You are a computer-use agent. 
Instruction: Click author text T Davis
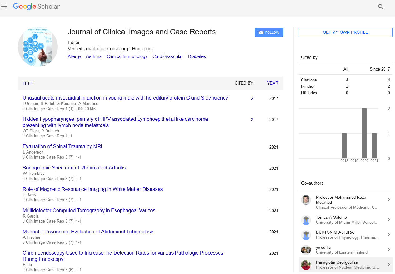tap(29, 194)
